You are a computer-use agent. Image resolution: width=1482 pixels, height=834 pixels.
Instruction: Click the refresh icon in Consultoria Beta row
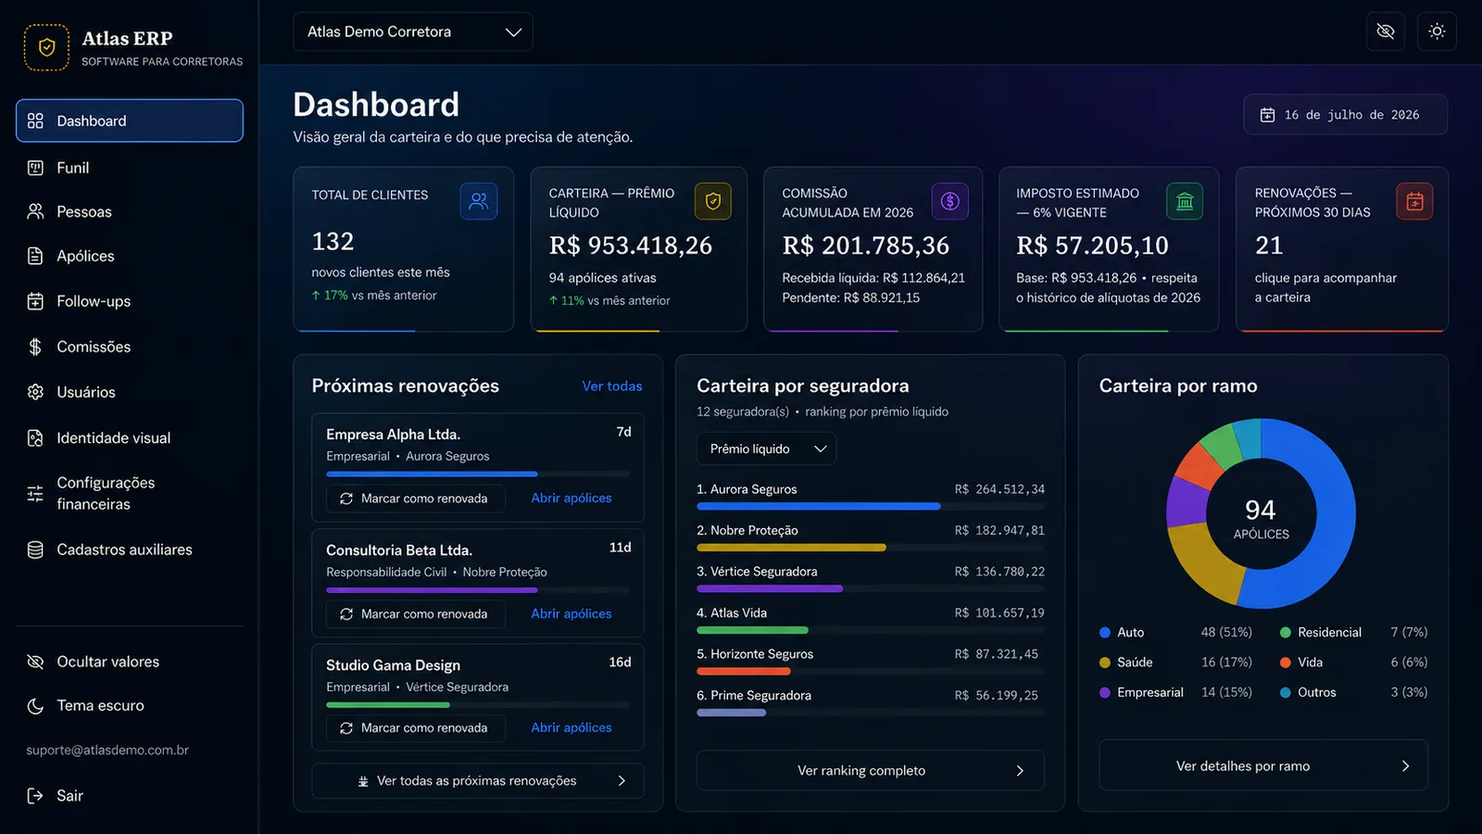click(346, 614)
